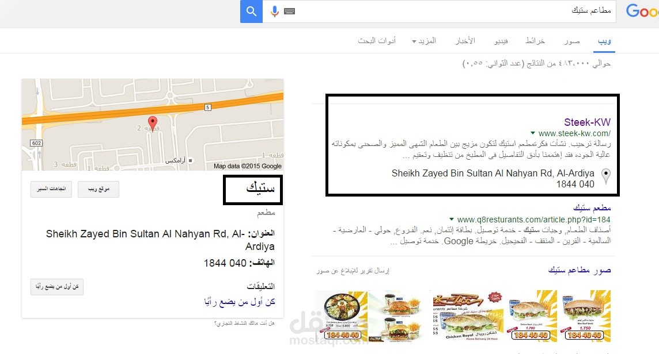Click inside the search query field

[455, 11]
